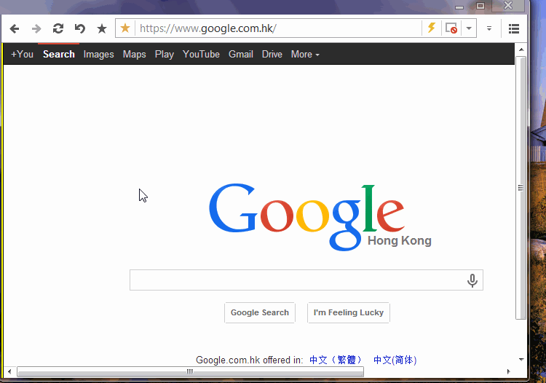
Task: Minimize the browser window
Action: [459, 7]
